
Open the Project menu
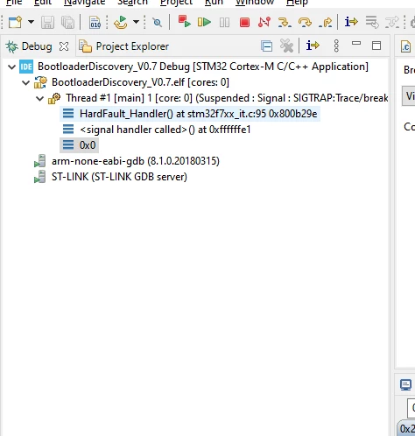176,3
